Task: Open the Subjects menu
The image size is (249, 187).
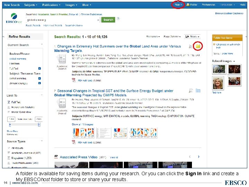Action: click(31, 5)
